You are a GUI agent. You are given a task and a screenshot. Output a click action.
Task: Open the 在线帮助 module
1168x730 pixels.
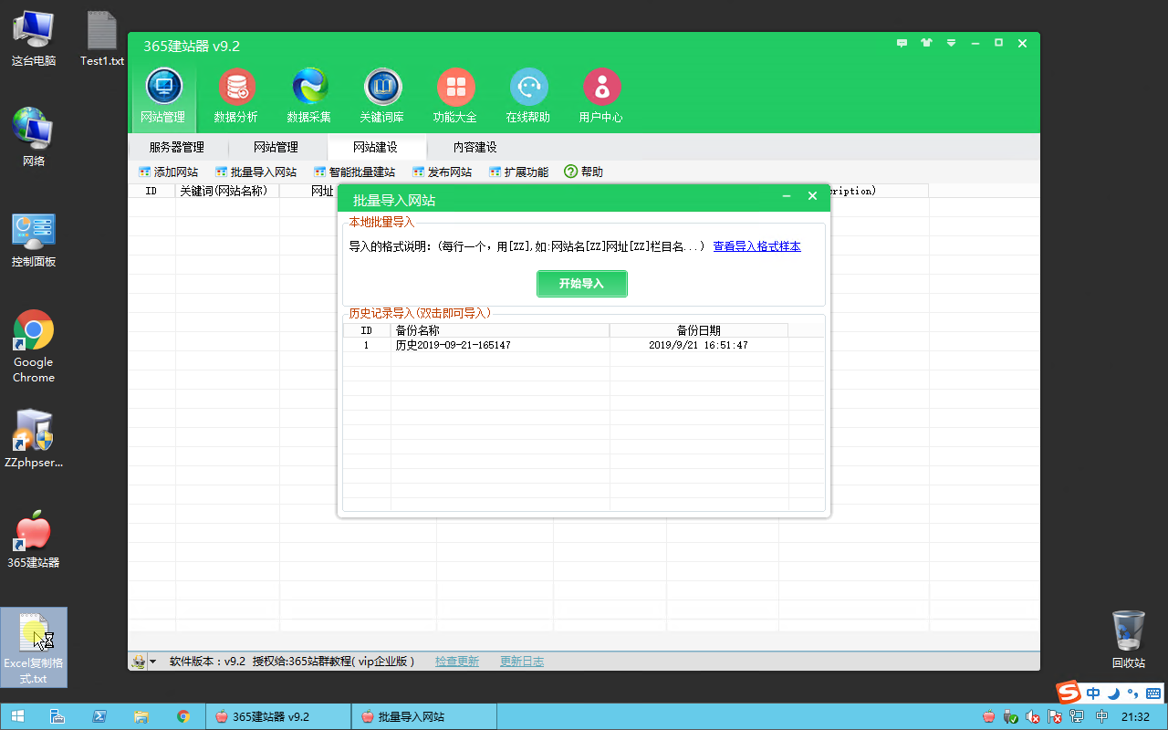528,96
